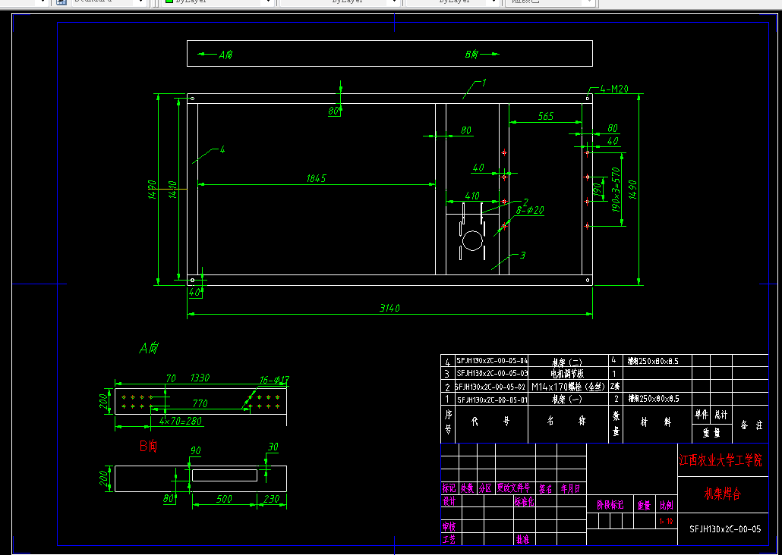The height and width of the screenshot is (555, 782).
Task: Click the 比例 scale label
Action: tap(667, 505)
